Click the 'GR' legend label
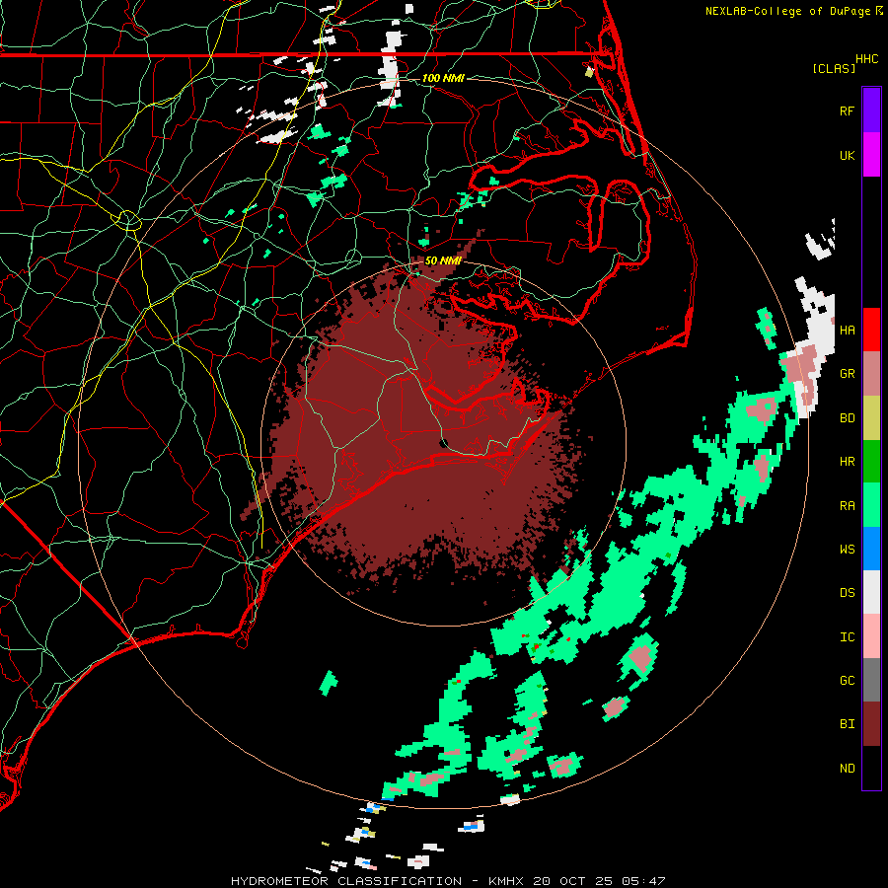This screenshot has height=888, width=888. 847,373
